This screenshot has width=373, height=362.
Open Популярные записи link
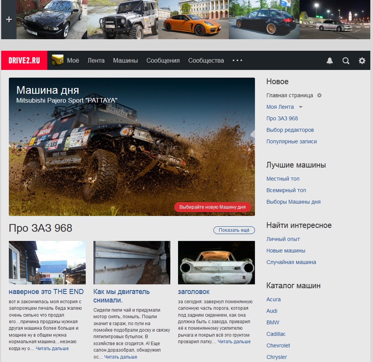click(291, 141)
